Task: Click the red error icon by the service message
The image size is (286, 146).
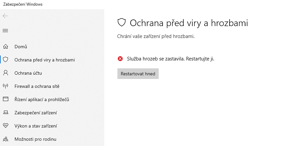Action: coord(120,59)
